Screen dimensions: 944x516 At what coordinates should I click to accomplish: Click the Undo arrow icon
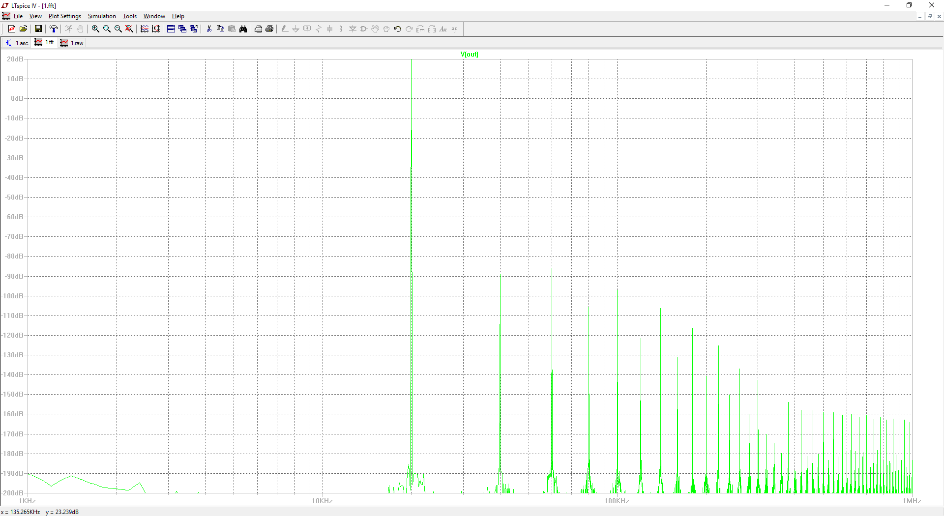[x=398, y=29]
